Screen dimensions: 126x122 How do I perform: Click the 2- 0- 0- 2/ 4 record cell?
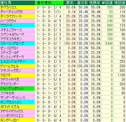pos(49,7)
